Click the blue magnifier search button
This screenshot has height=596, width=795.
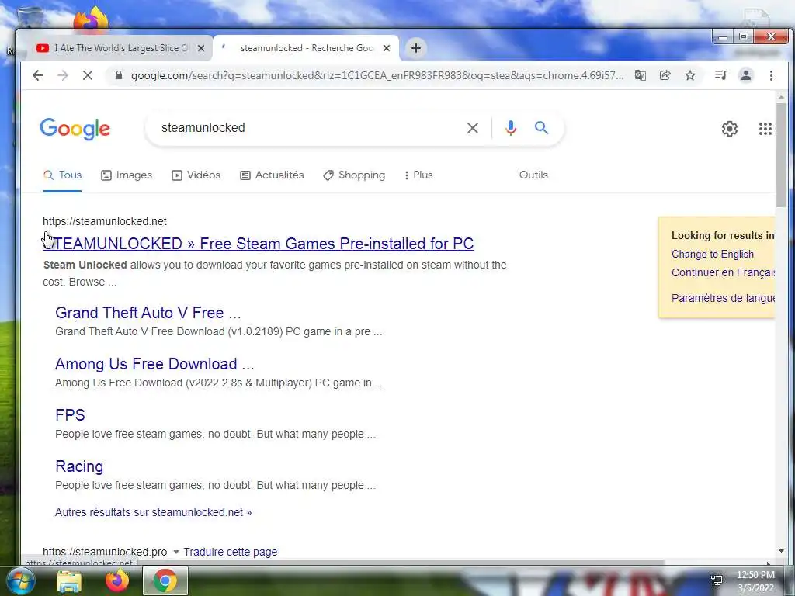pyautogui.click(x=541, y=128)
